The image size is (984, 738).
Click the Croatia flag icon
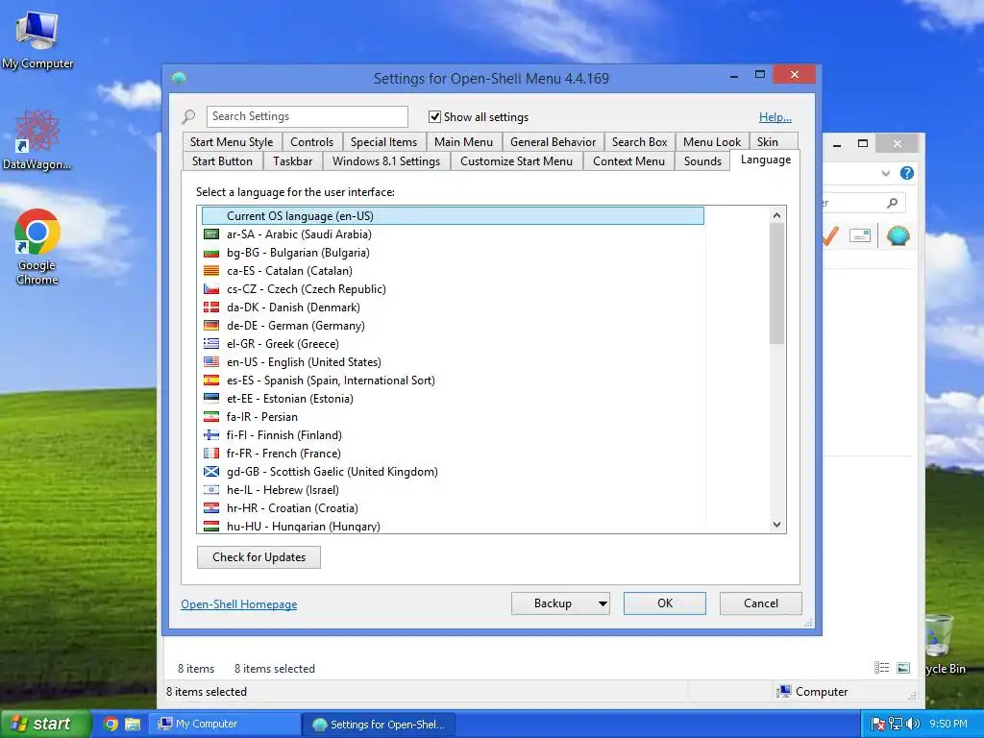[211, 507]
